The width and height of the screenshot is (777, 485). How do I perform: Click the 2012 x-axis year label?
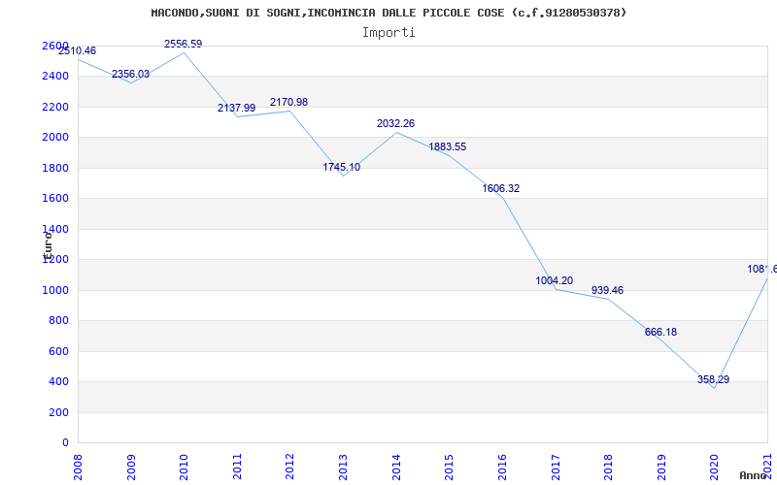click(x=289, y=468)
